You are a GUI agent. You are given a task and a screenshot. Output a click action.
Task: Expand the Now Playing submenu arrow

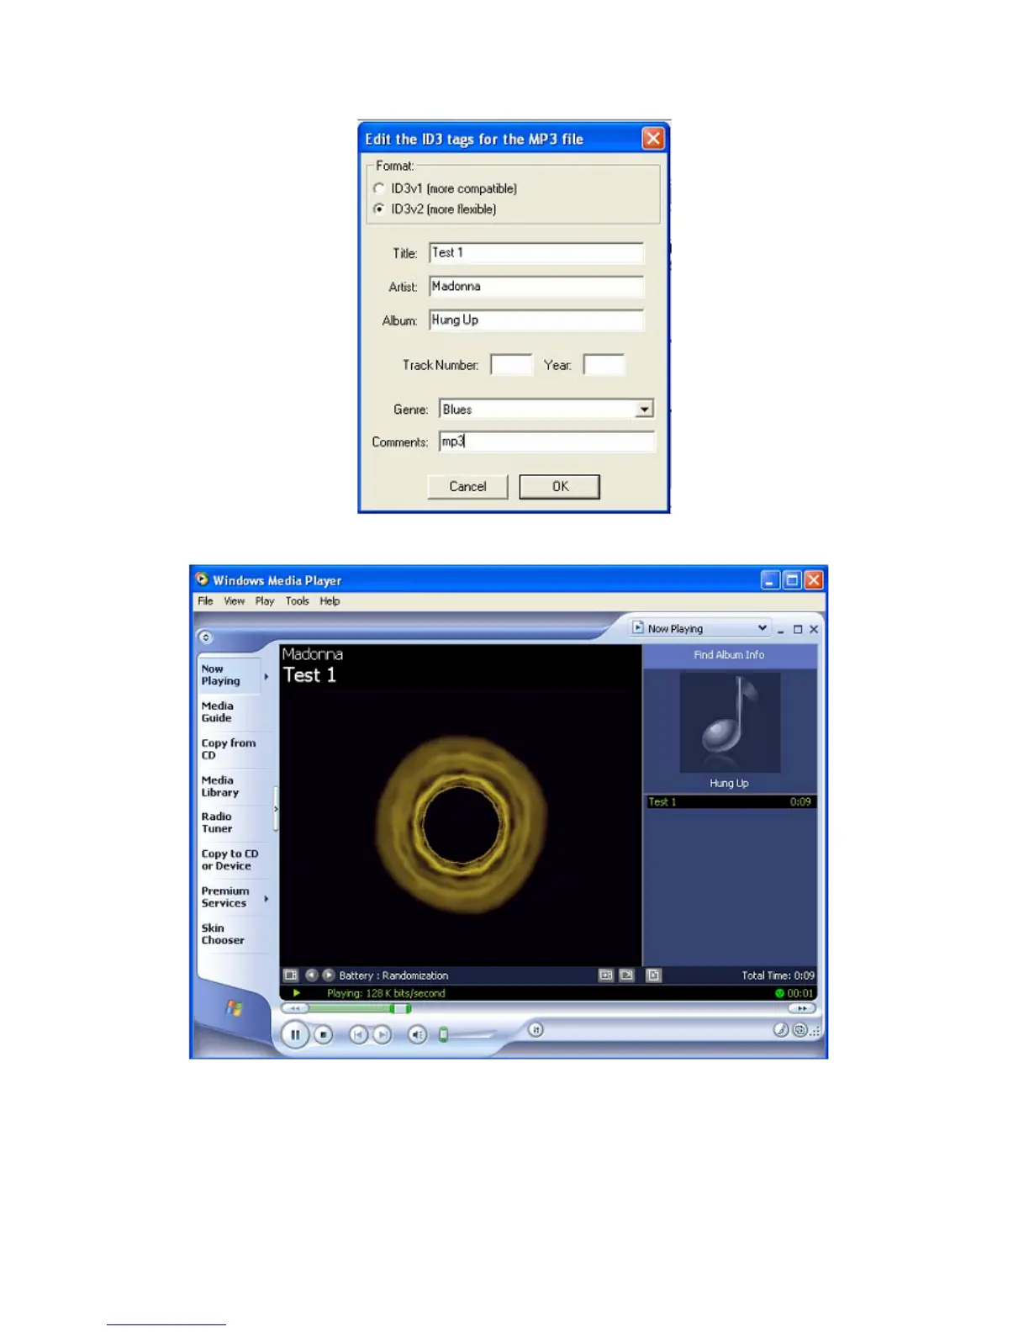click(x=266, y=676)
